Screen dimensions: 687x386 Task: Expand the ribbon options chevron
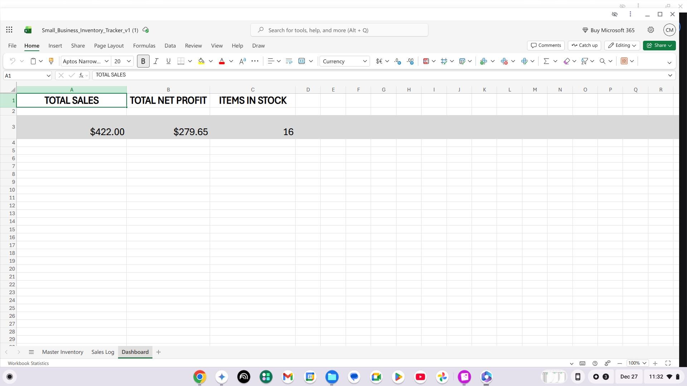(x=669, y=63)
